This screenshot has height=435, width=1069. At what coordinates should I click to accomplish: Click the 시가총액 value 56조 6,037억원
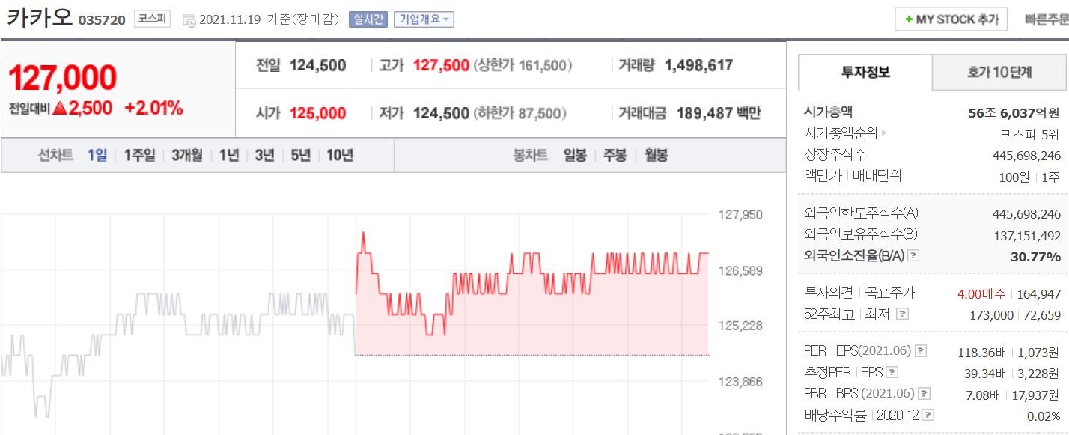pos(1014,113)
